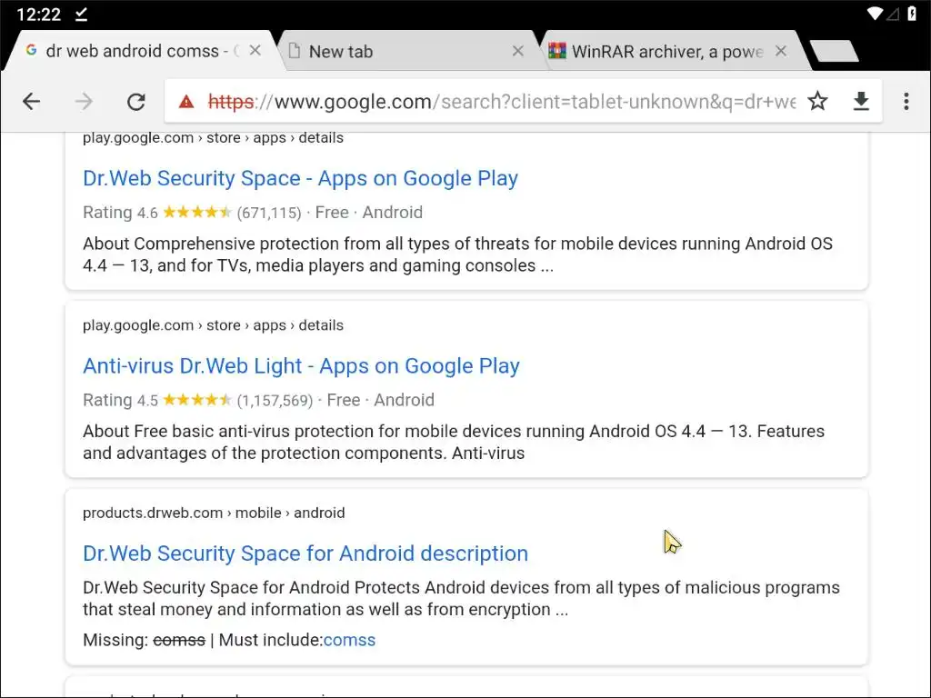
Task: Open Chrome three-dot menu
Action: click(906, 102)
